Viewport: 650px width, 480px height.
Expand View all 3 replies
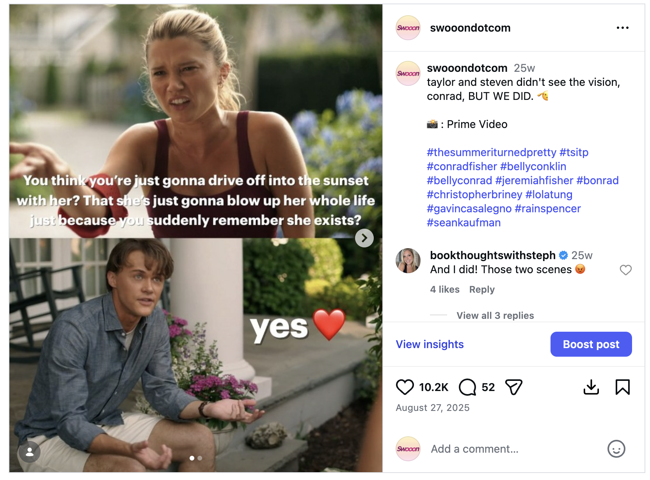(x=495, y=315)
